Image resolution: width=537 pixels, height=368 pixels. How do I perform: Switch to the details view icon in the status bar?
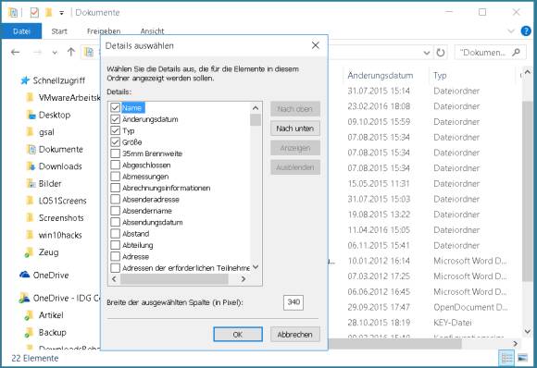pyautogui.click(x=506, y=358)
